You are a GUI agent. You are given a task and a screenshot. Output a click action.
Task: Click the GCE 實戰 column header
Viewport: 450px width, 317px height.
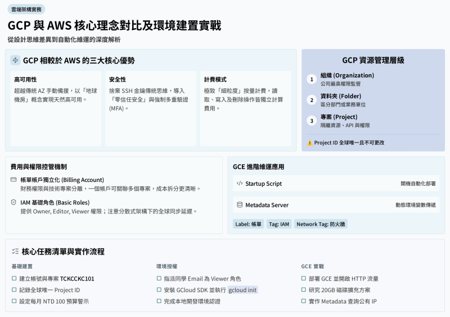313,266
